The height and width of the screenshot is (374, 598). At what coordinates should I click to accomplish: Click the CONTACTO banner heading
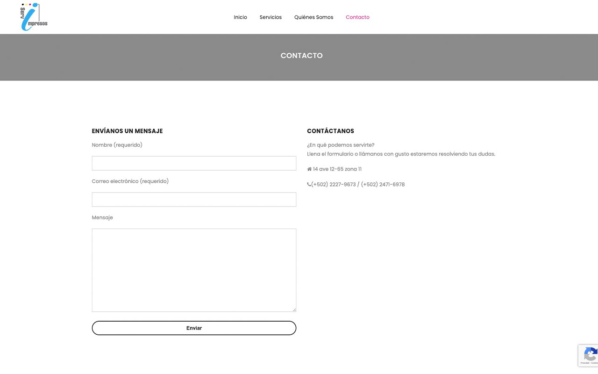click(x=301, y=56)
